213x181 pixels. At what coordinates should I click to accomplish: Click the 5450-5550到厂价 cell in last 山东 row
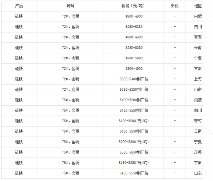click(x=134, y=173)
